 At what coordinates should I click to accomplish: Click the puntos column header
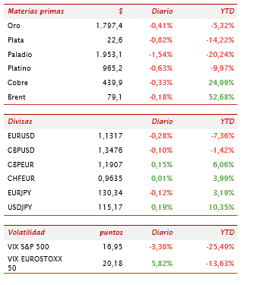[111, 233]
